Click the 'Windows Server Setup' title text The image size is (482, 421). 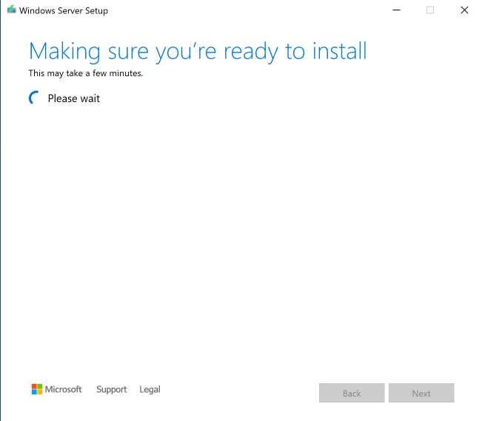(64, 11)
